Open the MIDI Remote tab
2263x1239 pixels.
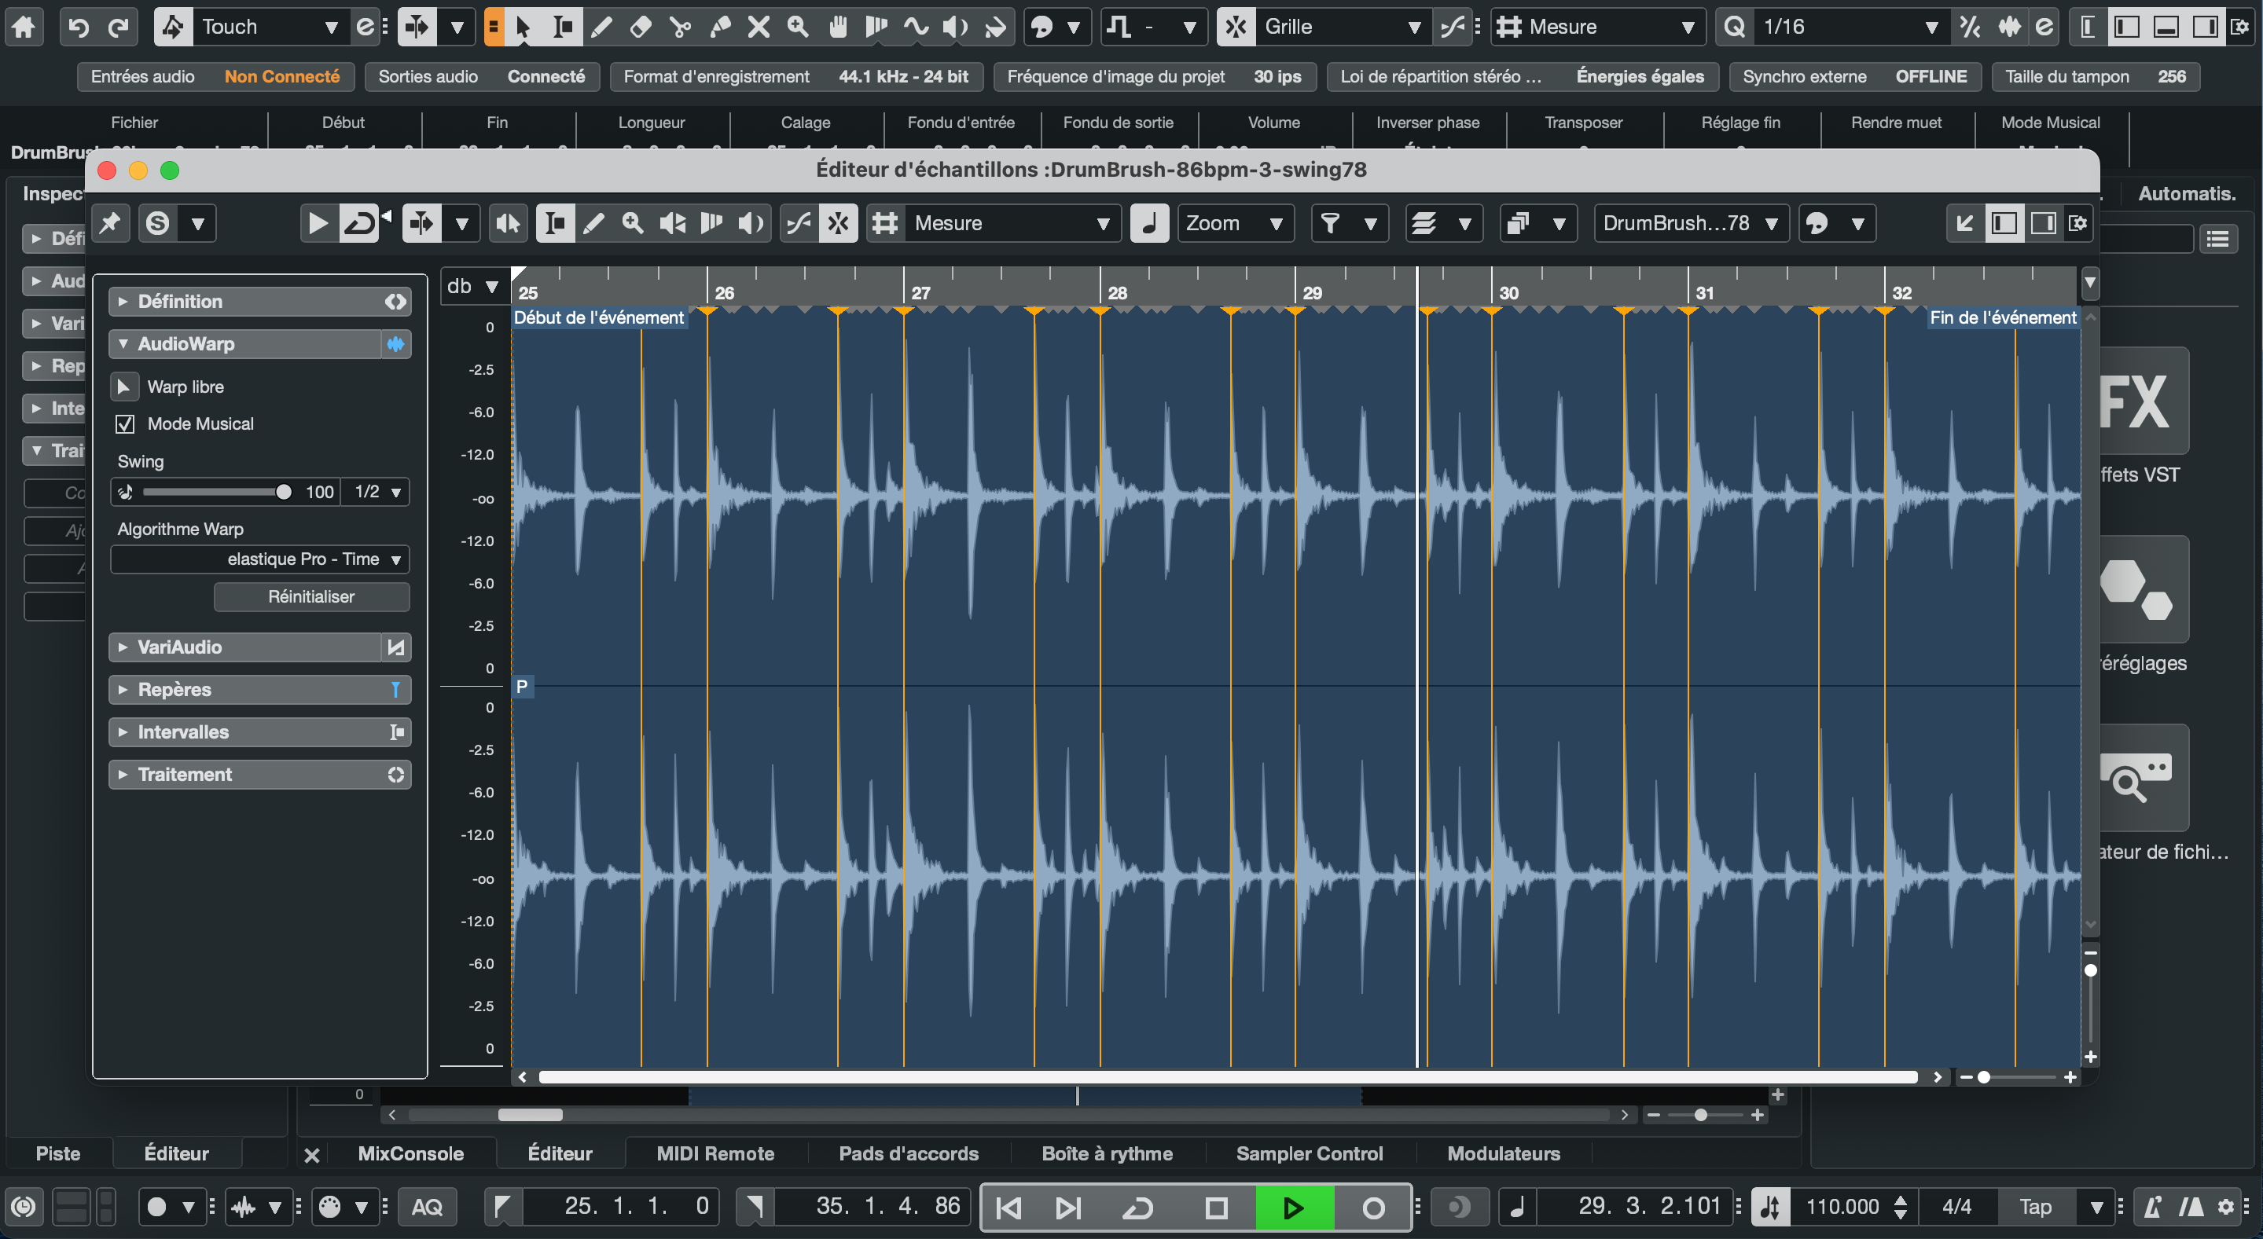(x=715, y=1154)
